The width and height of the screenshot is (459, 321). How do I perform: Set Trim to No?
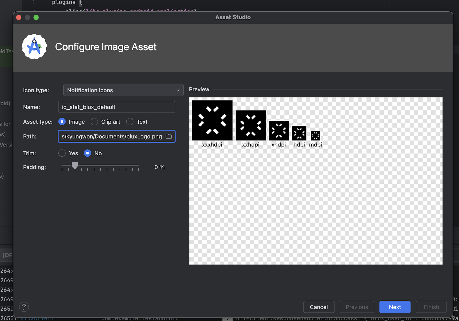pos(88,153)
